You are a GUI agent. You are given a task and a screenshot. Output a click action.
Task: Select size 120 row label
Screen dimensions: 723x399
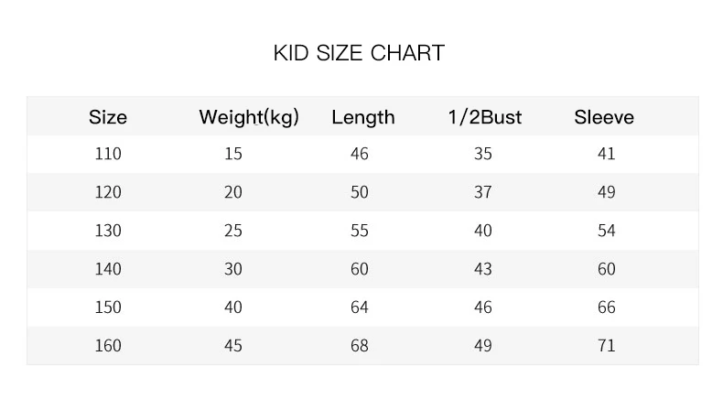point(108,192)
